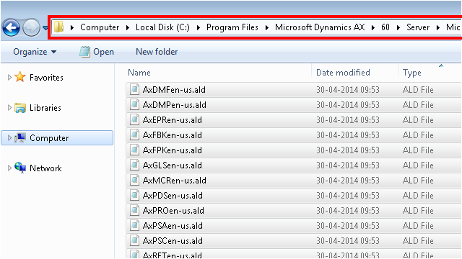Click the notepad icon beside Open

pyautogui.click(x=85, y=52)
